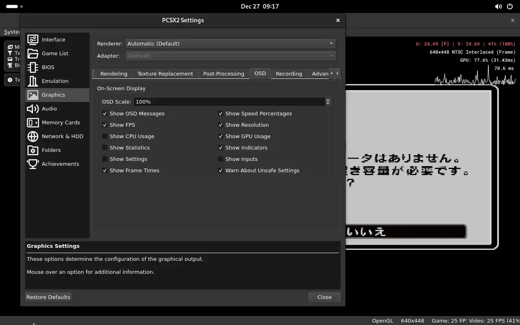The width and height of the screenshot is (520, 325).
Task: Open the power menu icon in top bar
Action: [510, 6]
